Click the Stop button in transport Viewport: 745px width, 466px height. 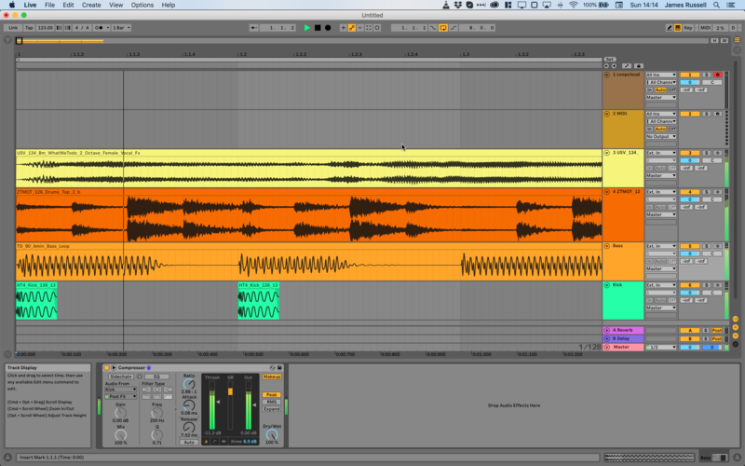[x=318, y=28]
